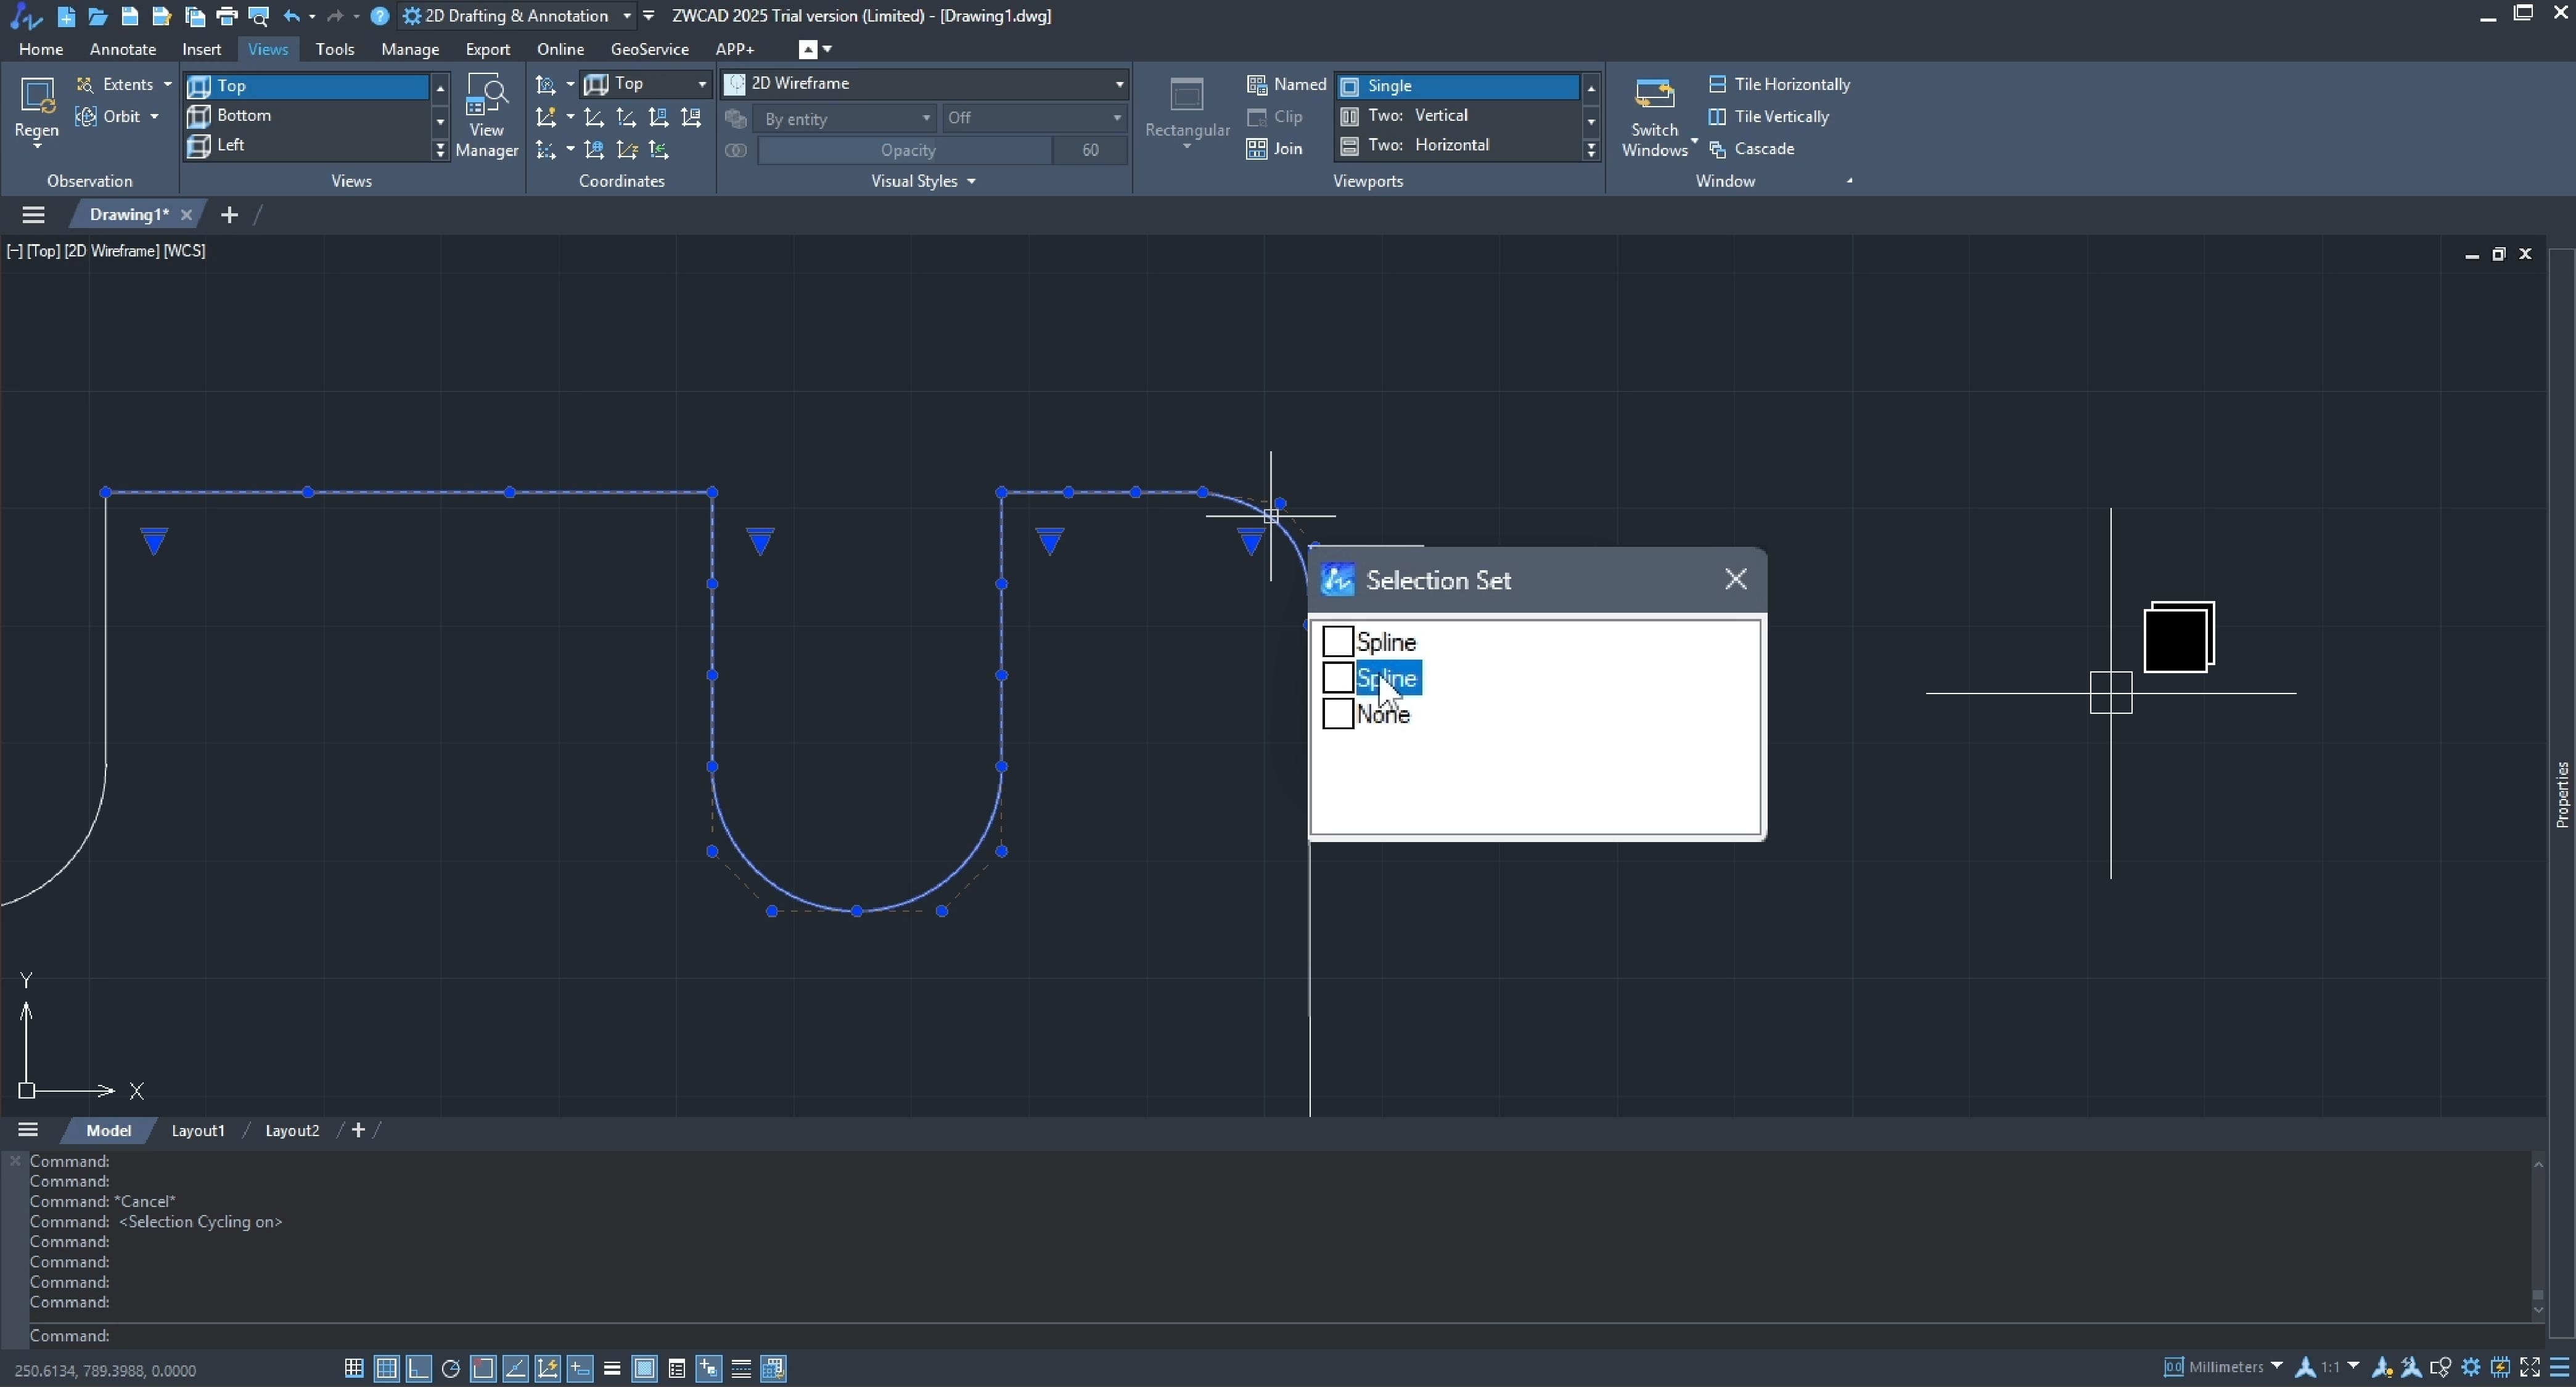The image size is (2576, 1387).
Task: Toggle Lineweight display in status bar
Action: coord(612,1368)
